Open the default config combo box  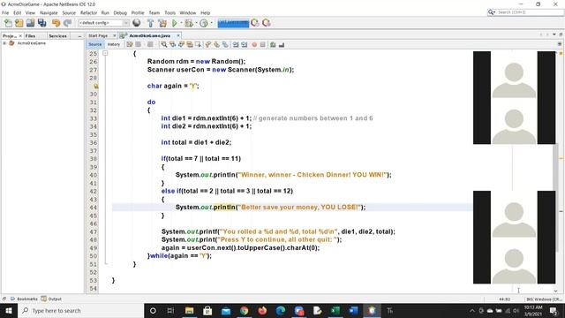tap(104, 23)
